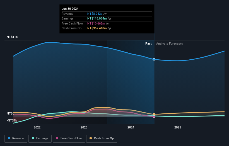The height and width of the screenshot is (146, 229).
Task: Click the Jun 30 2024 tooltip date
Action: (70, 9)
